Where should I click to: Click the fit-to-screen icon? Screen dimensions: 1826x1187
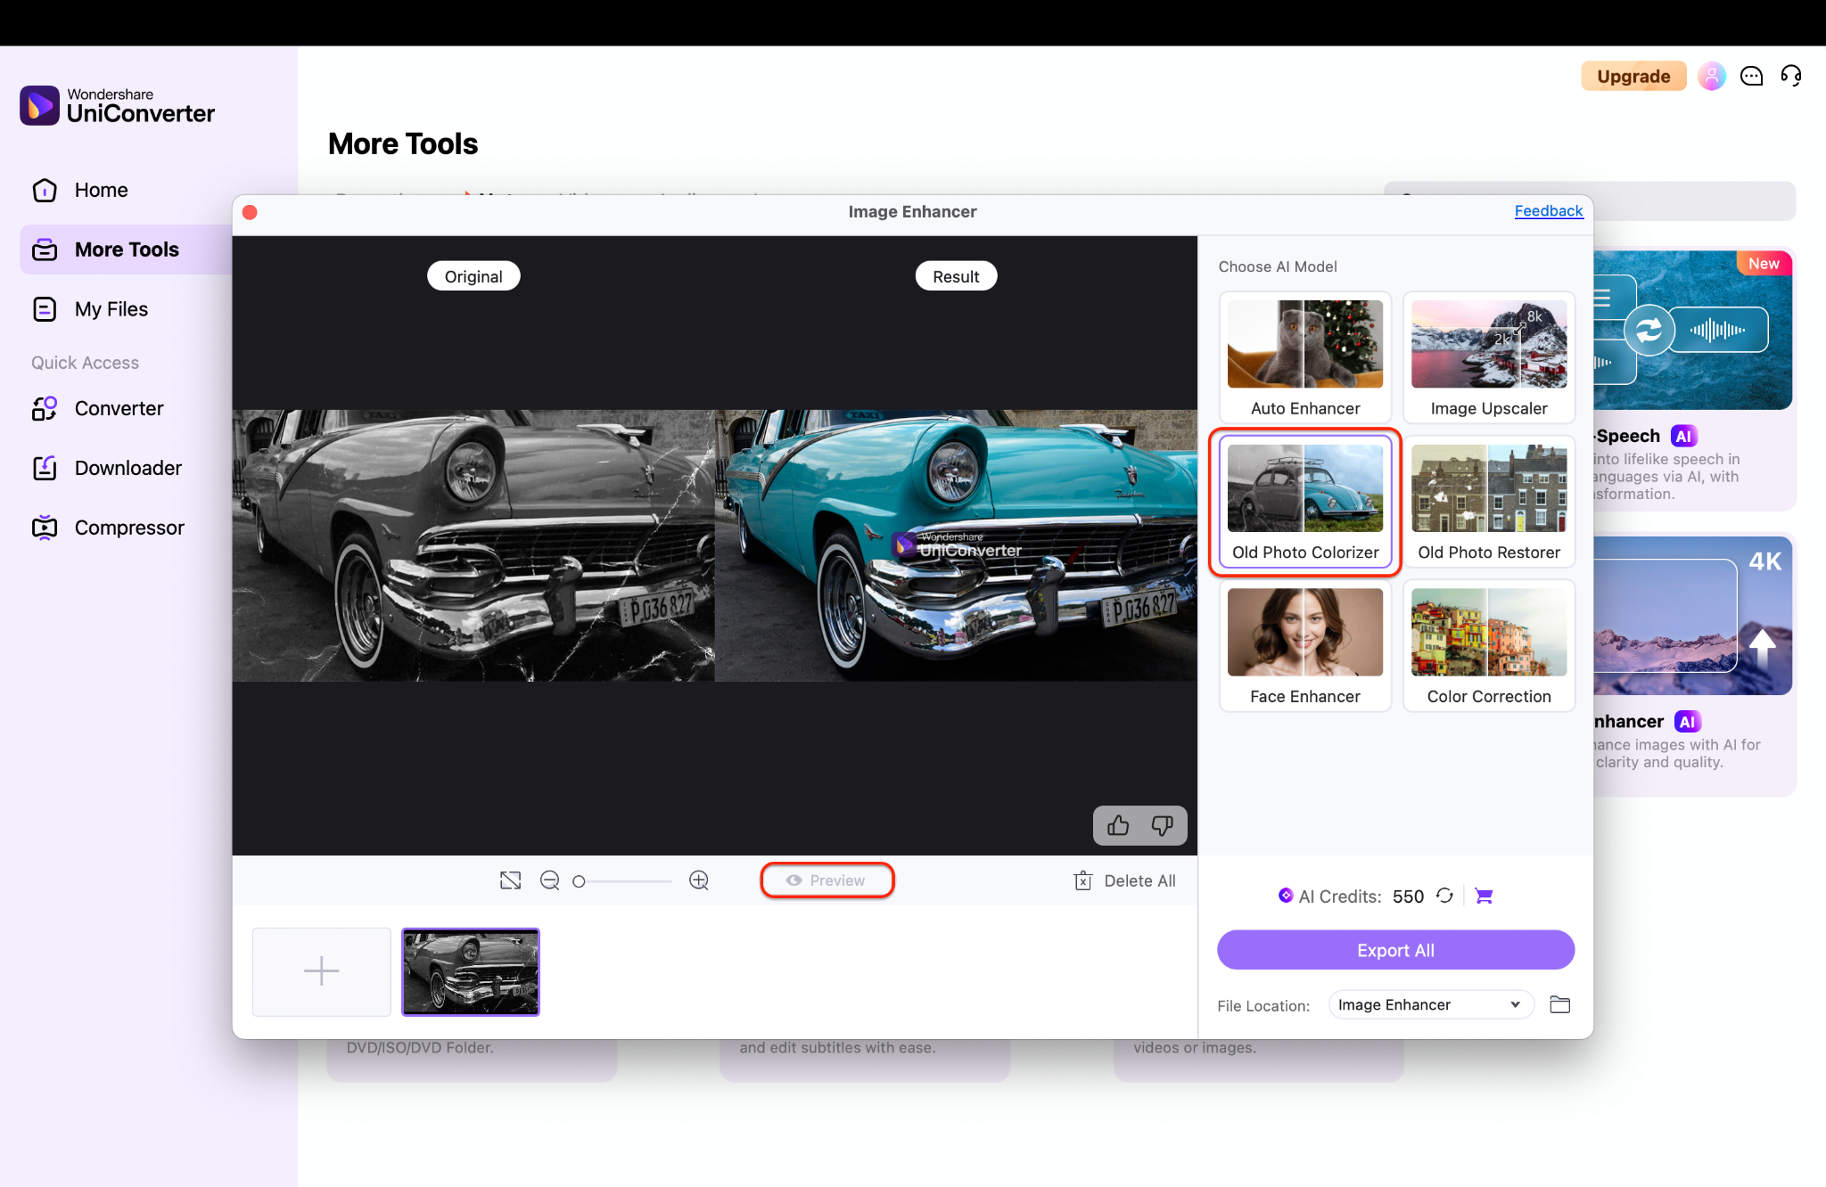pyautogui.click(x=510, y=880)
